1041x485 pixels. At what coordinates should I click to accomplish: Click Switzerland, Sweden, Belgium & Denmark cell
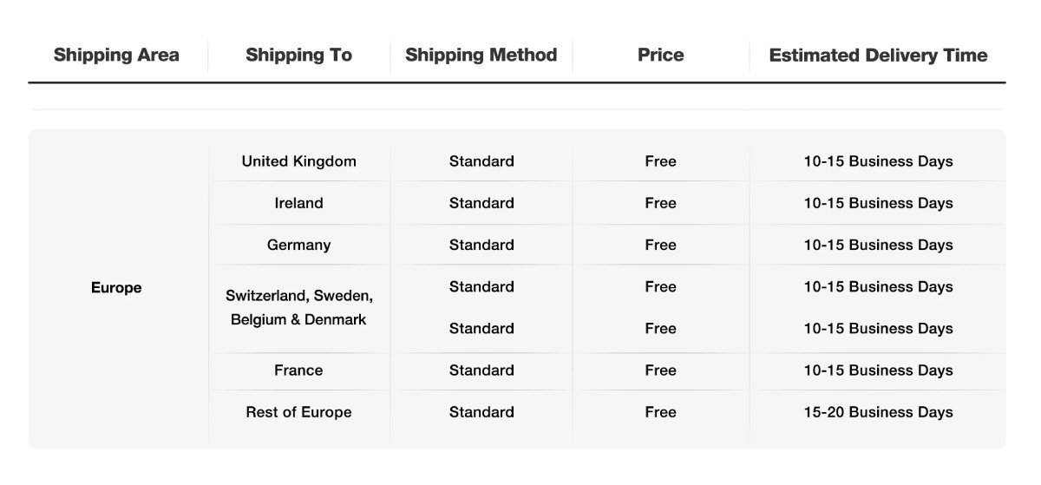[x=298, y=307]
